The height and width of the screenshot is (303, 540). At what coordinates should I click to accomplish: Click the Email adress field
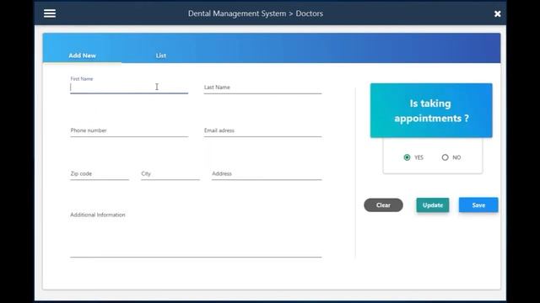[x=262, y=130]
